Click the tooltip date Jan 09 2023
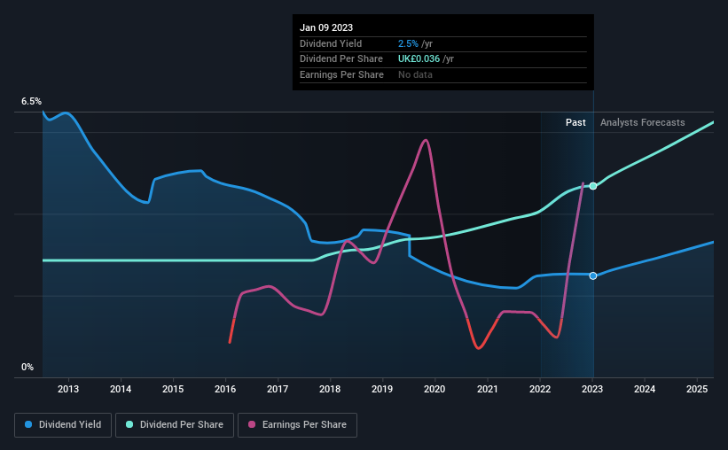 point(326,27)
